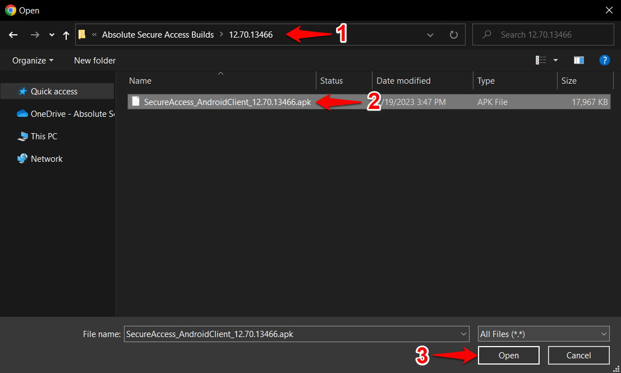Click the Chrome icon in title bar

(x=11, y=10)
